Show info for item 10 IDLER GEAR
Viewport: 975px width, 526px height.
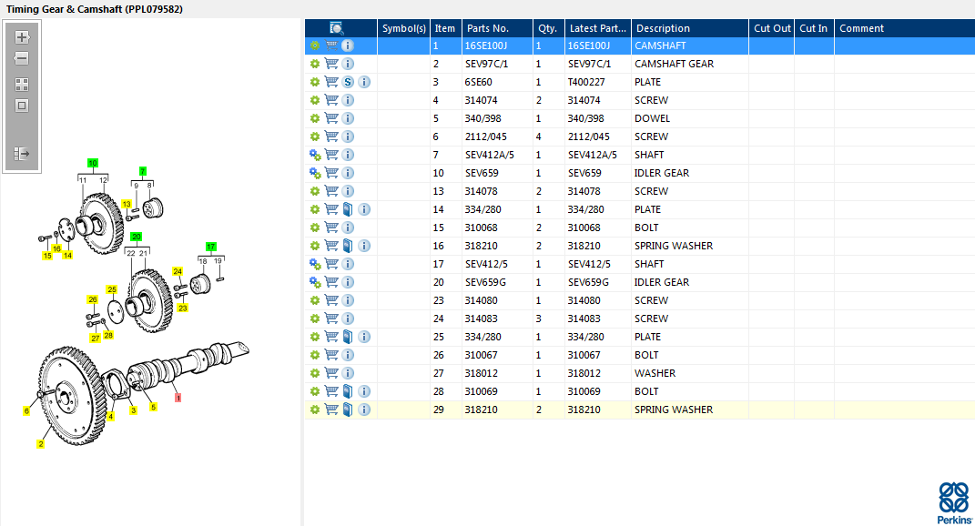coord(348,173)
